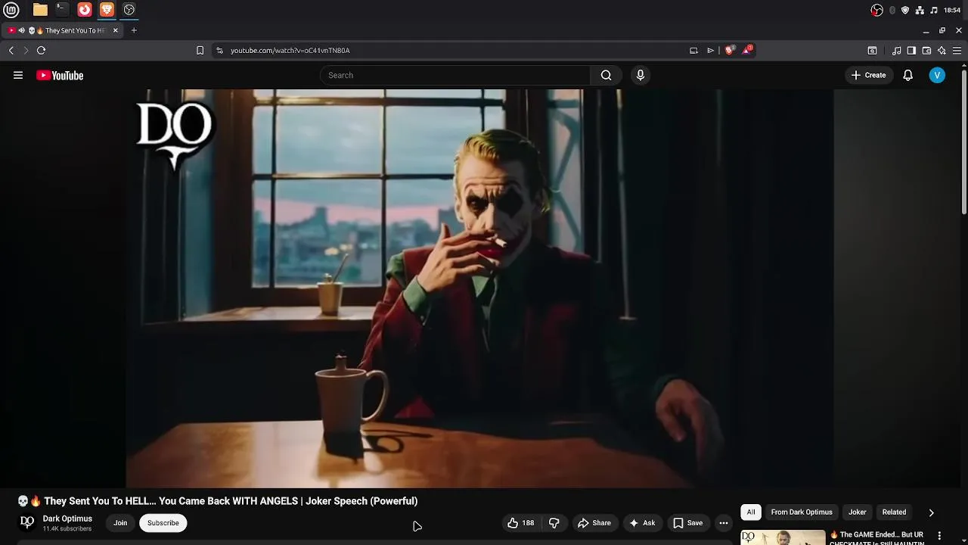Start voice search with the microphone
The image size is (968, 545).
point(641,75)
